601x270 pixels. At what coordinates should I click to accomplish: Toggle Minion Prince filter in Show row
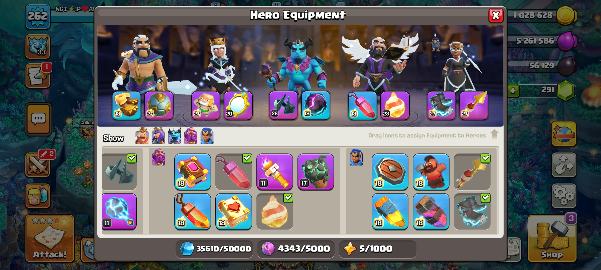[174, 136]
